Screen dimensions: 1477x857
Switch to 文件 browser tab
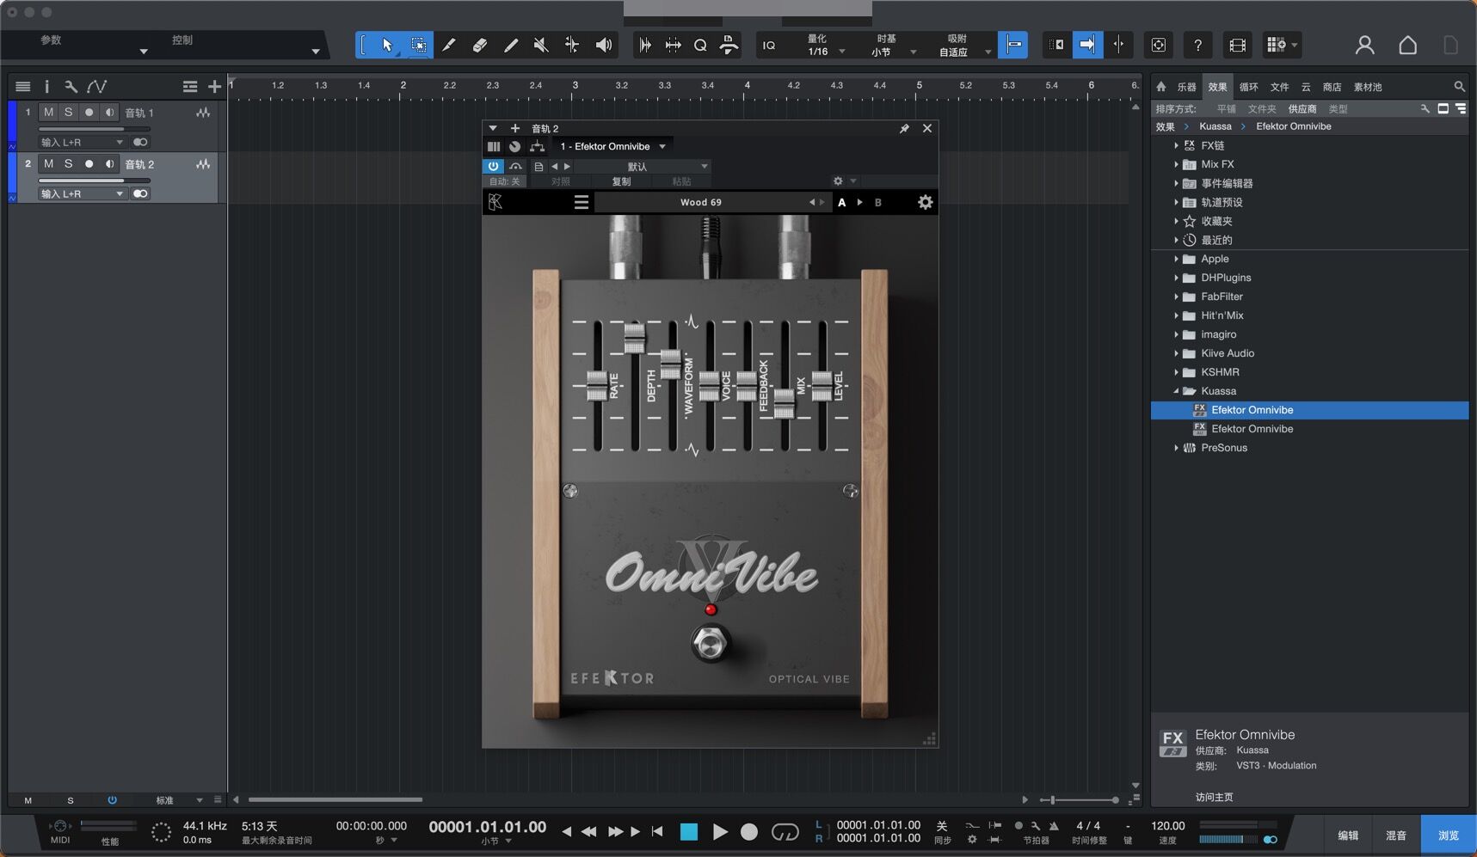point(1279,87)
